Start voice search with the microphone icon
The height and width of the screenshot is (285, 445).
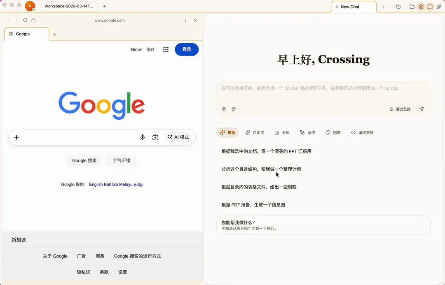pyautogui.click(x=143, y=137)
